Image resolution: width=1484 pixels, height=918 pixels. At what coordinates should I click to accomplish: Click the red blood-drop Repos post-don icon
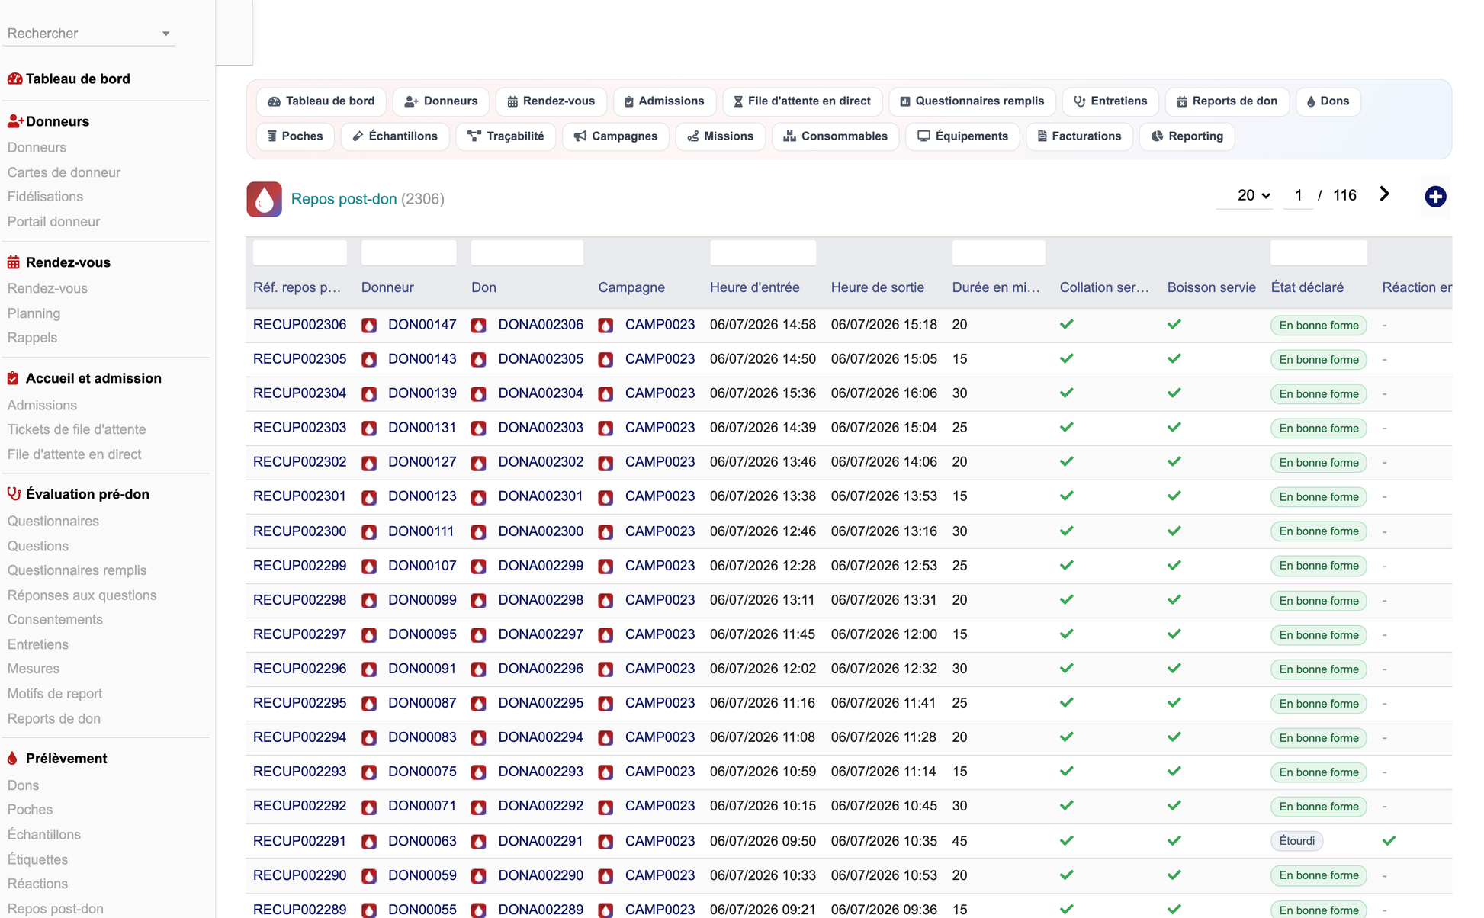(x=264, y=199)
